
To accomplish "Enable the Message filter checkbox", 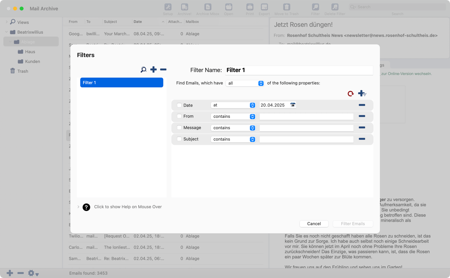I will [x=179, y=127].
